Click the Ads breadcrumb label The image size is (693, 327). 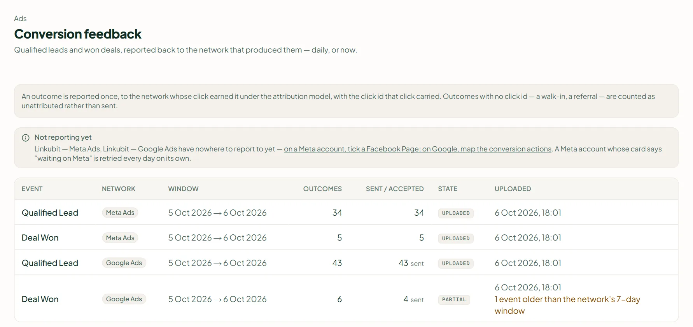pos(20,19)
